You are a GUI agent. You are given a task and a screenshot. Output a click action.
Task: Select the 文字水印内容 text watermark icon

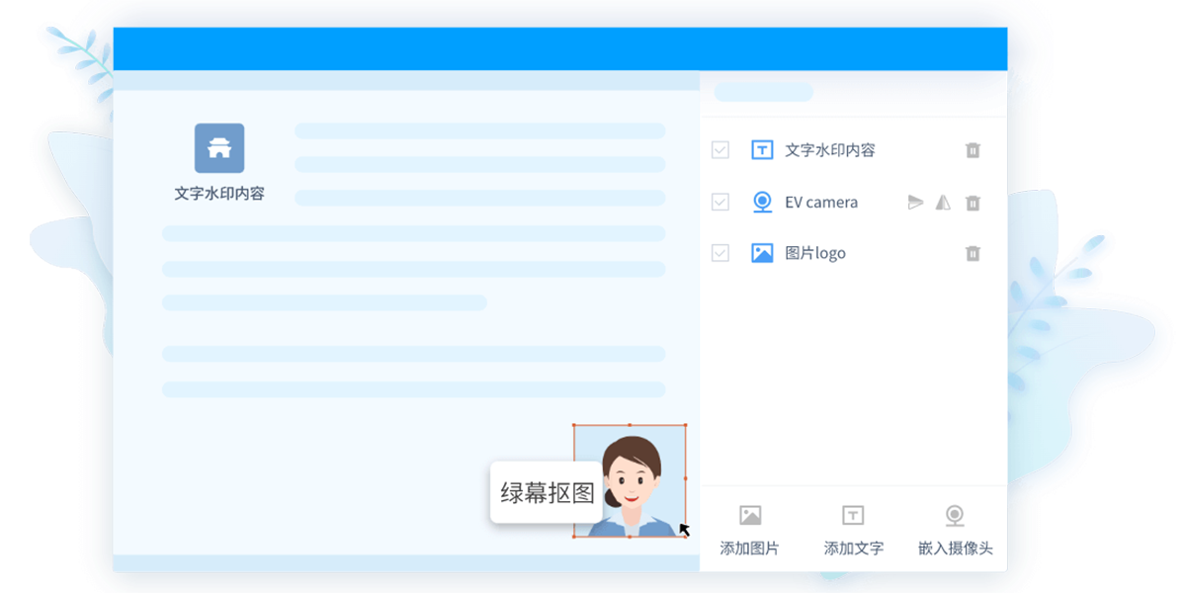click(x=761, y=149)
